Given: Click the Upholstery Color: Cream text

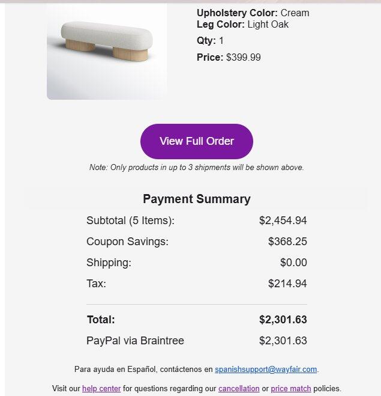Looking at the screenshot, I should point(253,13).
